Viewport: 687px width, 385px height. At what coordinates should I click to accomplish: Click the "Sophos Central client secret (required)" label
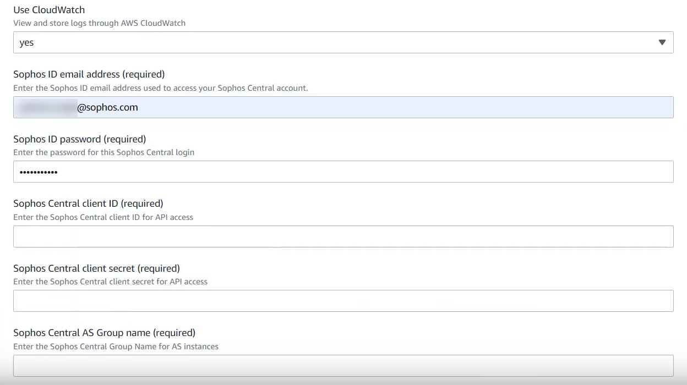tap(96, 268)
